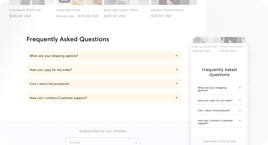The width and height of the screenshot is (268, 145).
Task: Click plus icon on return products row
Action: point(176,83)
